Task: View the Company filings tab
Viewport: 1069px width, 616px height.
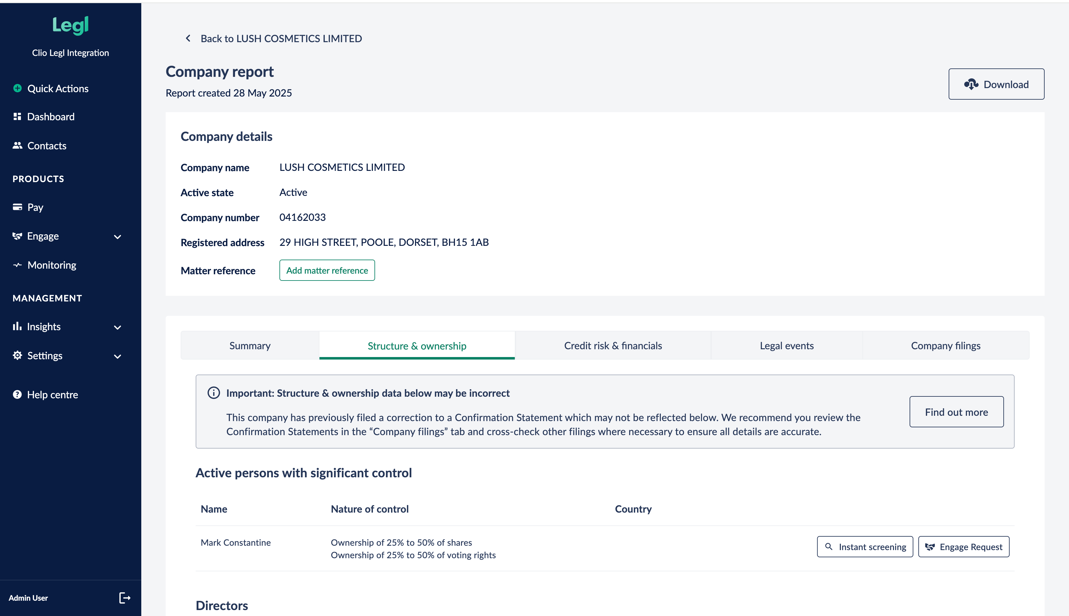Action: click(x=945, y=345)
